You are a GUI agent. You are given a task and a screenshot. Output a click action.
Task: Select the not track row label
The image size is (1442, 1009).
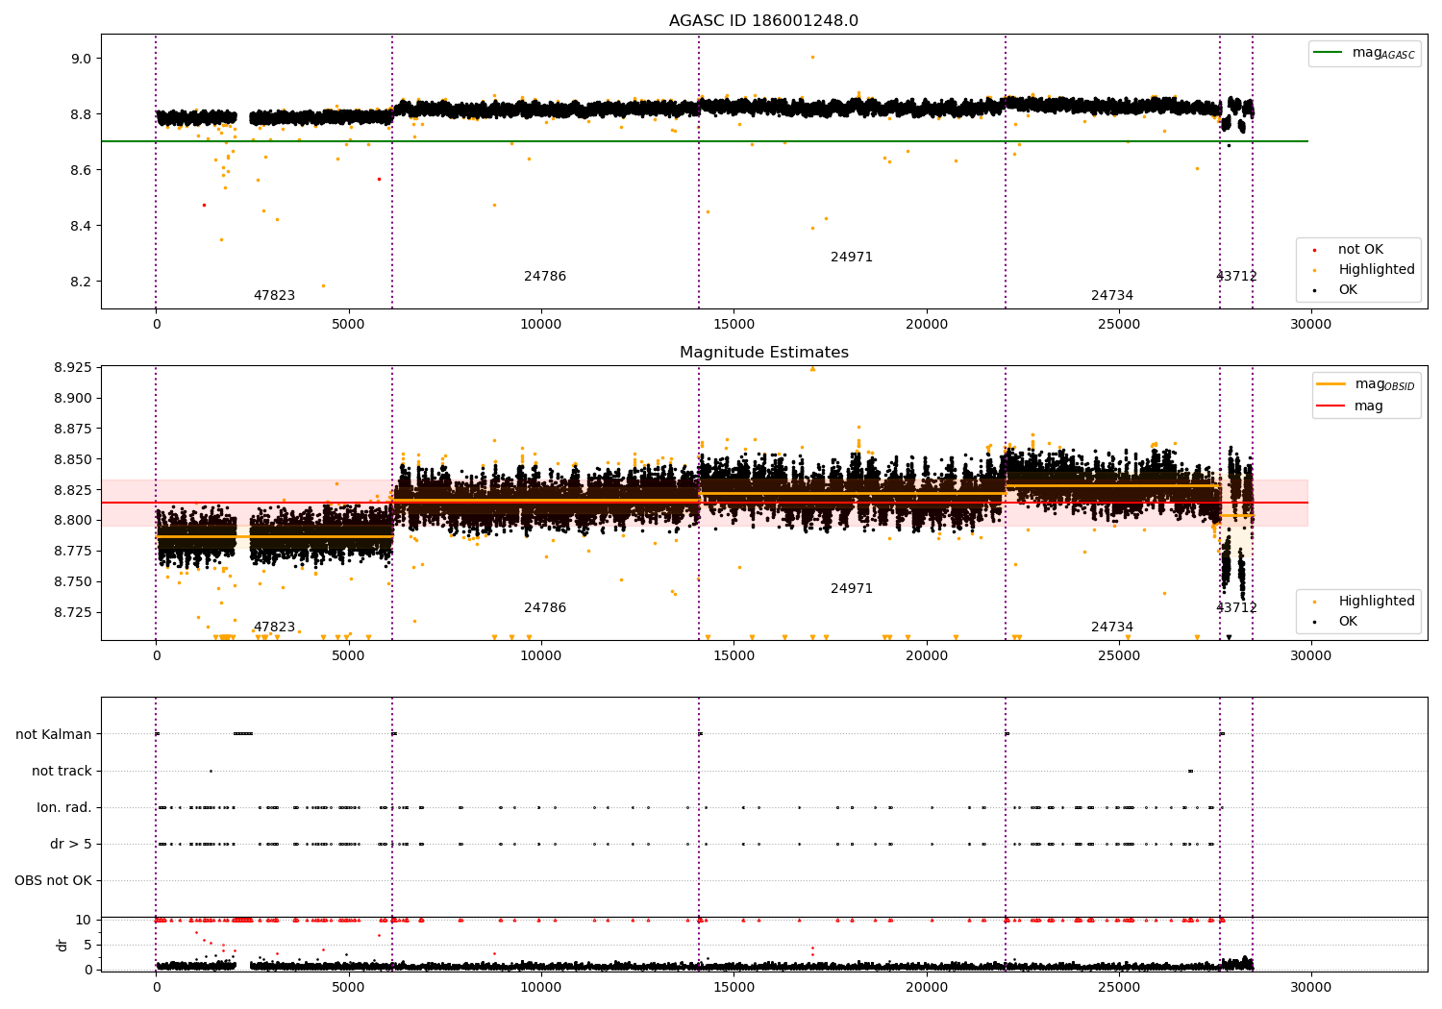pos(62,771)
